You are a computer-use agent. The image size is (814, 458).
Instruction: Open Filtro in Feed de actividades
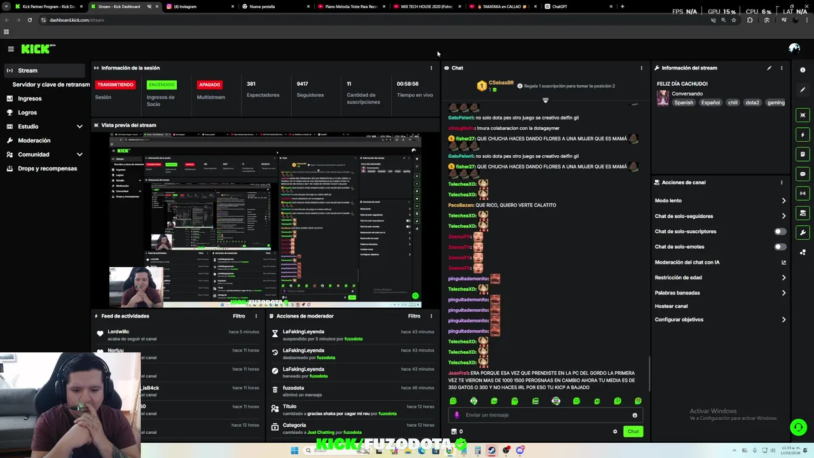pyautogui.click(x=238, y=316)
